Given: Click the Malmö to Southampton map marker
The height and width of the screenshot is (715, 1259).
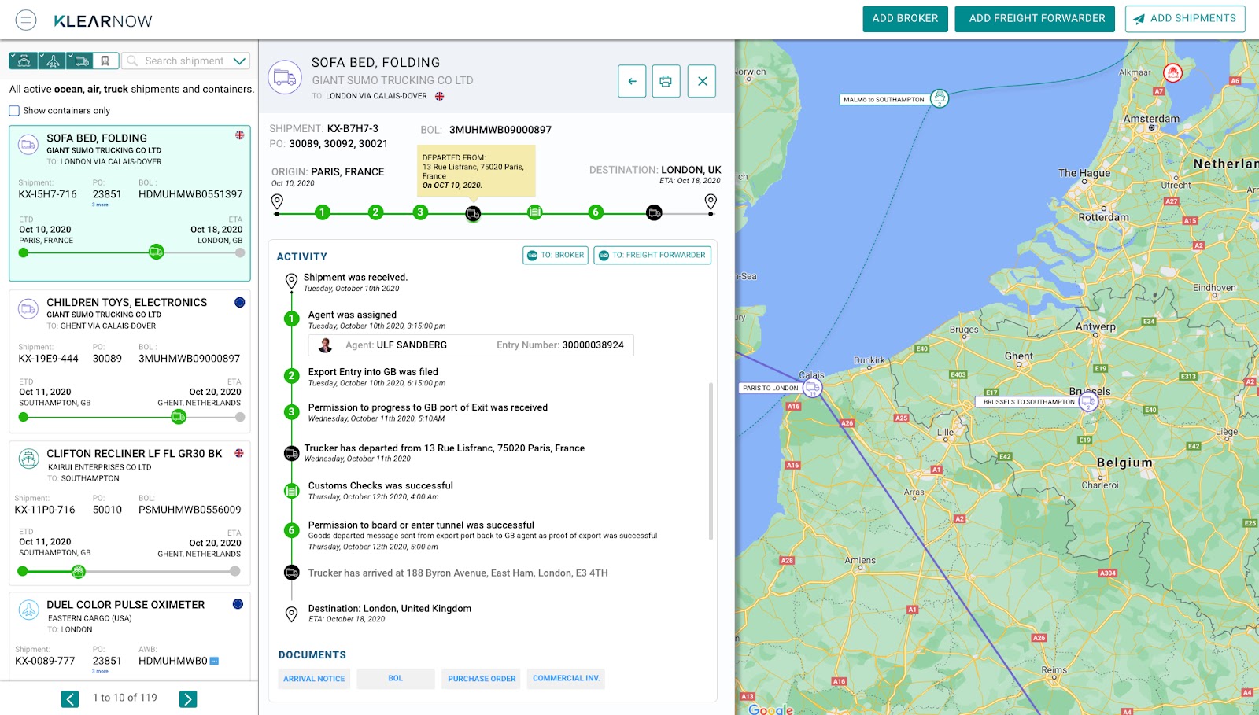Looking at the screenshot, I should click(939, 98).
